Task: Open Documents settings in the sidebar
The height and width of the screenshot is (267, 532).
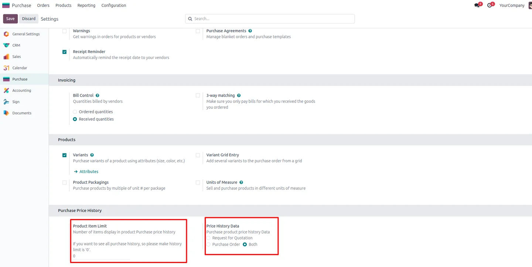Action: coord(24,113)
